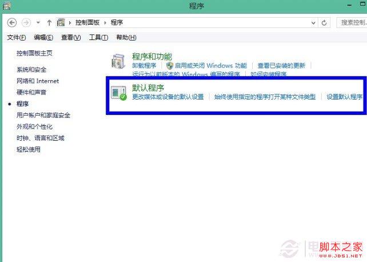367x262 pixels.
Task: Click 更改媒体或设备的默认设置 link
Action: [168, 97]
